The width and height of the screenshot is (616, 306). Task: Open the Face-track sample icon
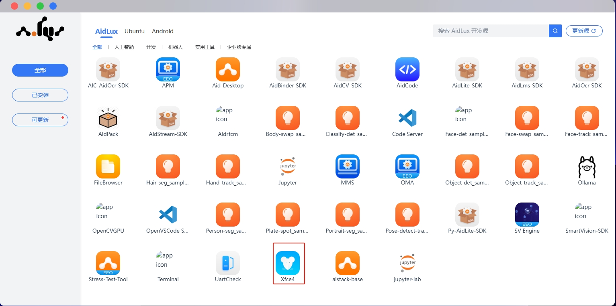pos(587,118)
